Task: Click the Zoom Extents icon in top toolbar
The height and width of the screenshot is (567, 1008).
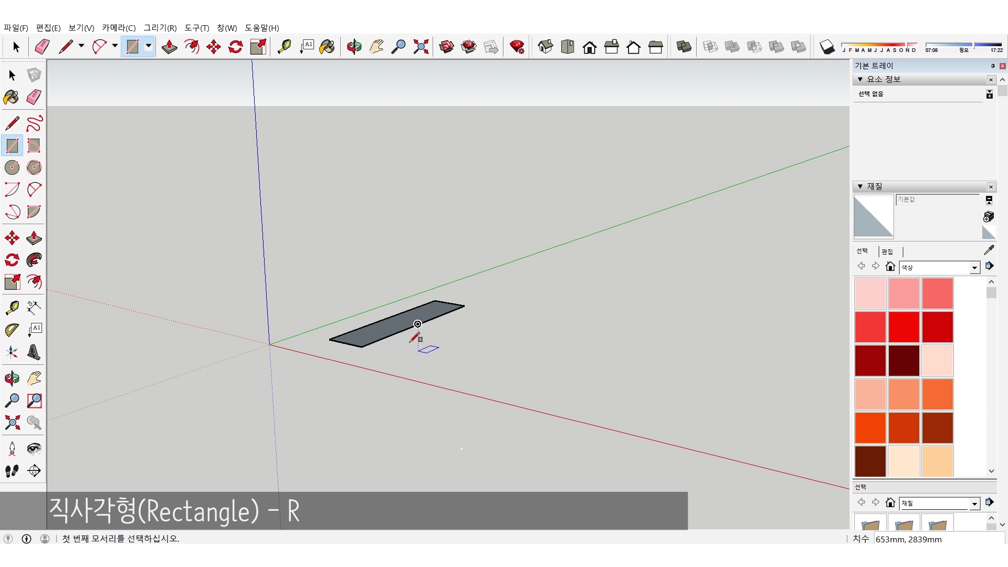Action: coord(421,47)
